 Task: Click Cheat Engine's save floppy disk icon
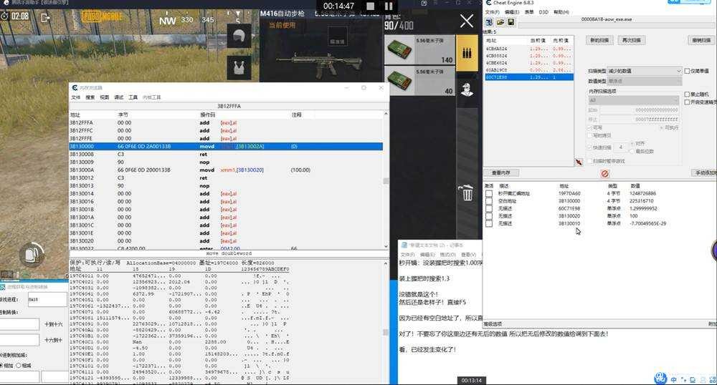[x=511, y=22]
